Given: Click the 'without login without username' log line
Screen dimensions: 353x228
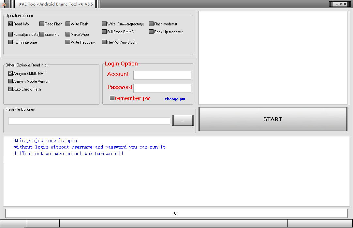Looking at the screenshot, I should 90,147.
